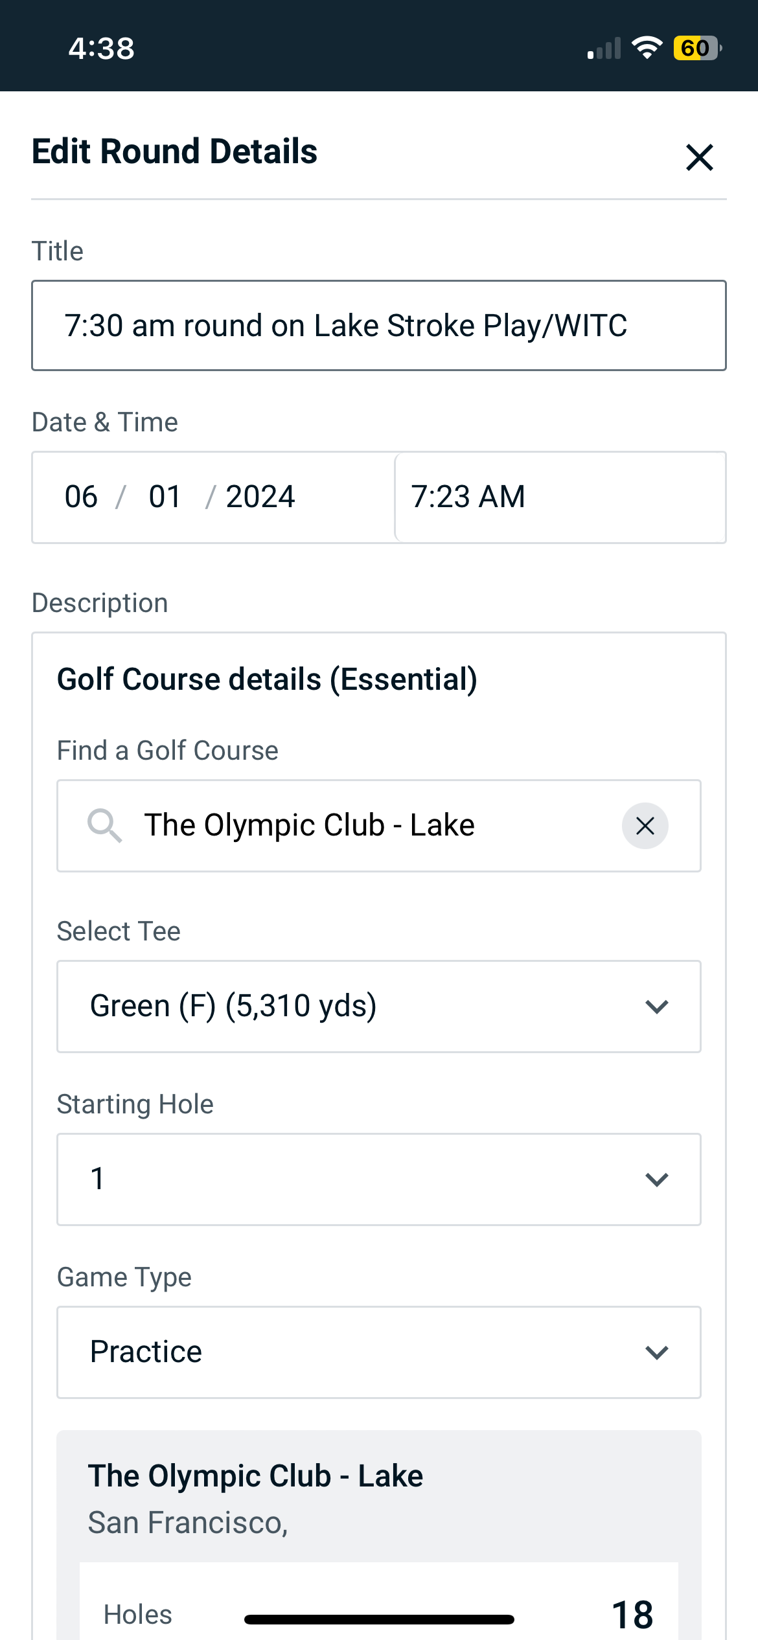Screen dimensions: 758x1640
Task: Close the Edit Round Details dialog
Action: 700,157
